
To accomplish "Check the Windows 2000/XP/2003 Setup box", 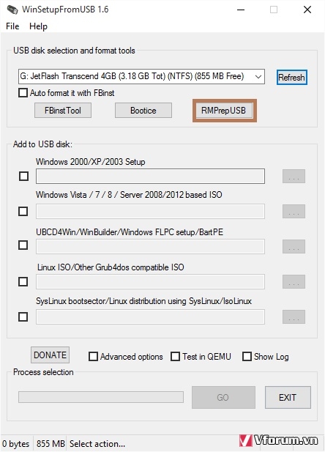I will [x=23, y=176].
